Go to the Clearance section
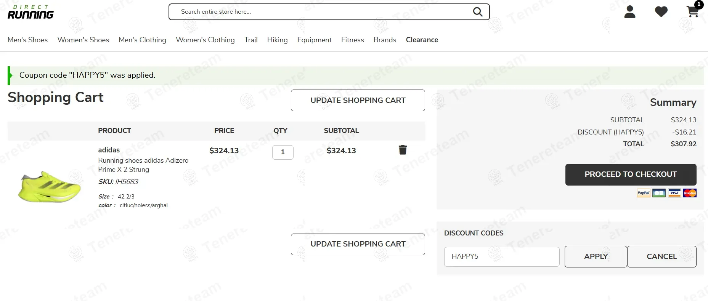708x301 pixels. coord(422,40)
